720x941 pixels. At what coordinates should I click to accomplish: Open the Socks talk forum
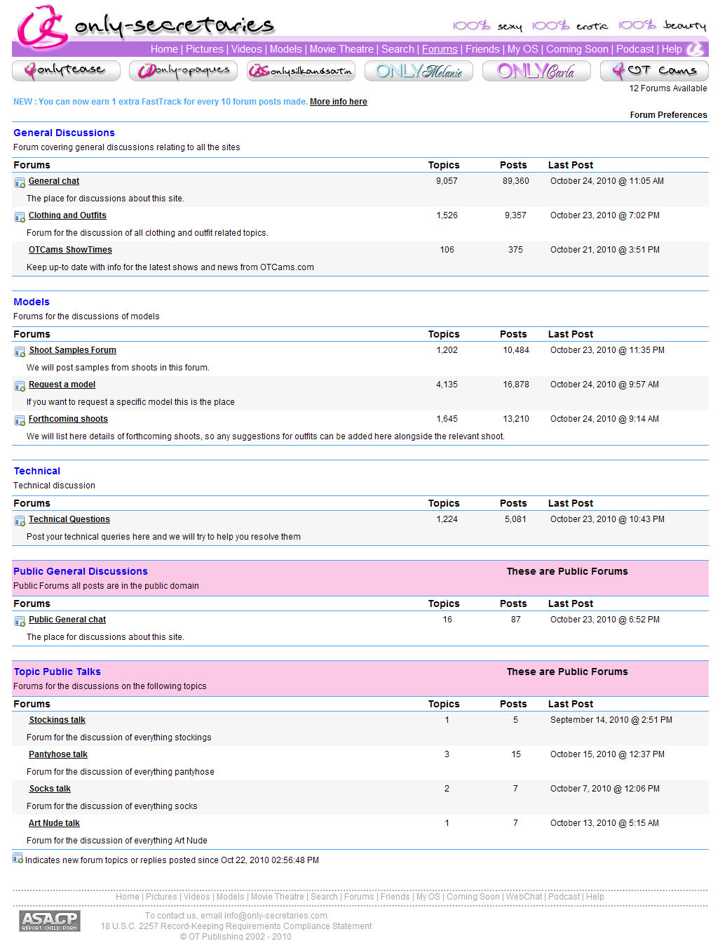pyautogui.click(x=50, y=789)
